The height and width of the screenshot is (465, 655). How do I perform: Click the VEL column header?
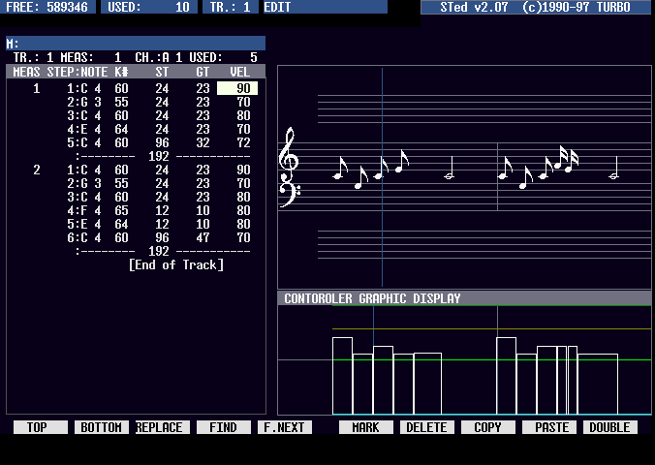pos(240,72)
